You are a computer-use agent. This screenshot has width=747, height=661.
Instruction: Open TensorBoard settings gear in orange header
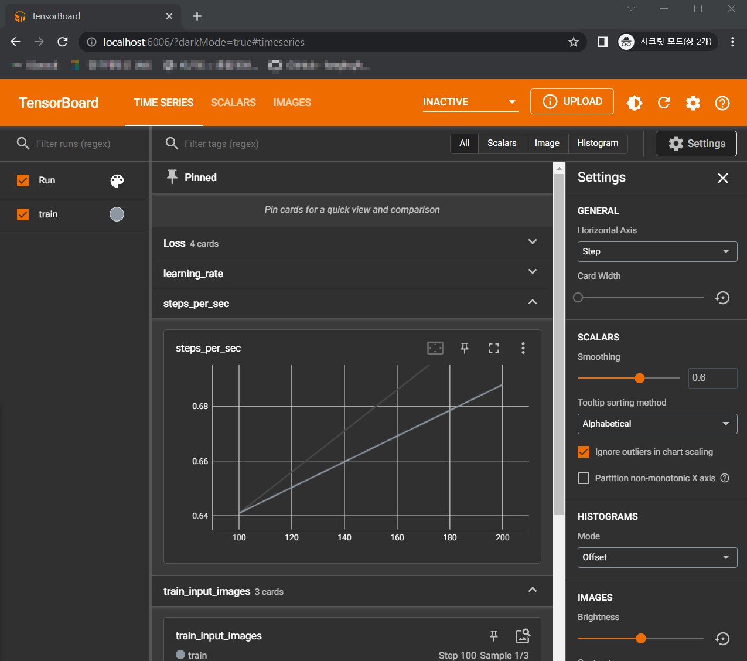(x=693, y=103)
